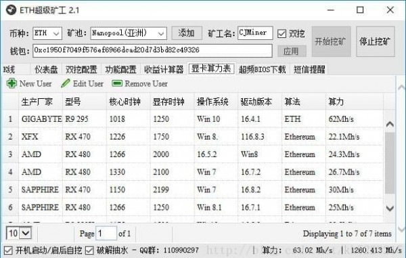The height and width of the screenshot is (258, 406).
Task: Click the 添加 button
Action: click(187, 33)
